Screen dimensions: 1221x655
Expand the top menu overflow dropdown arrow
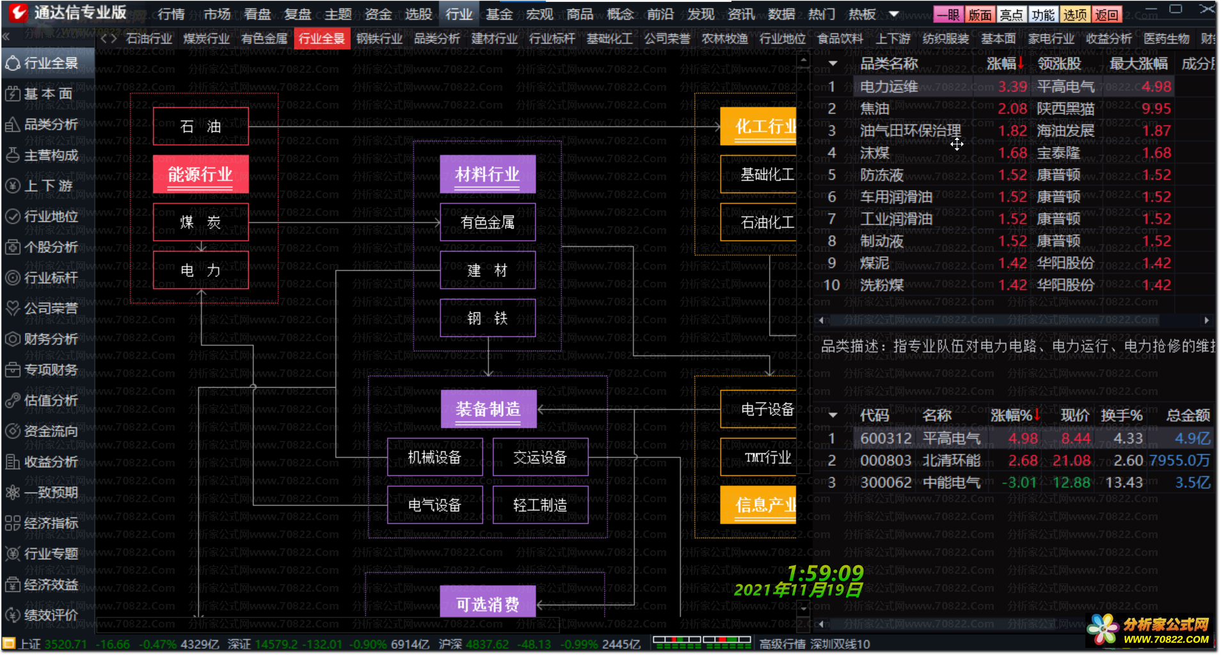click(894, 14)
